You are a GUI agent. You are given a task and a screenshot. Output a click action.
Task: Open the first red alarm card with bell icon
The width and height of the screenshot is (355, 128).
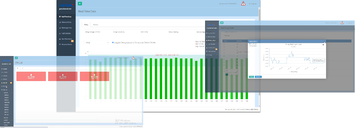pos(31,76)
